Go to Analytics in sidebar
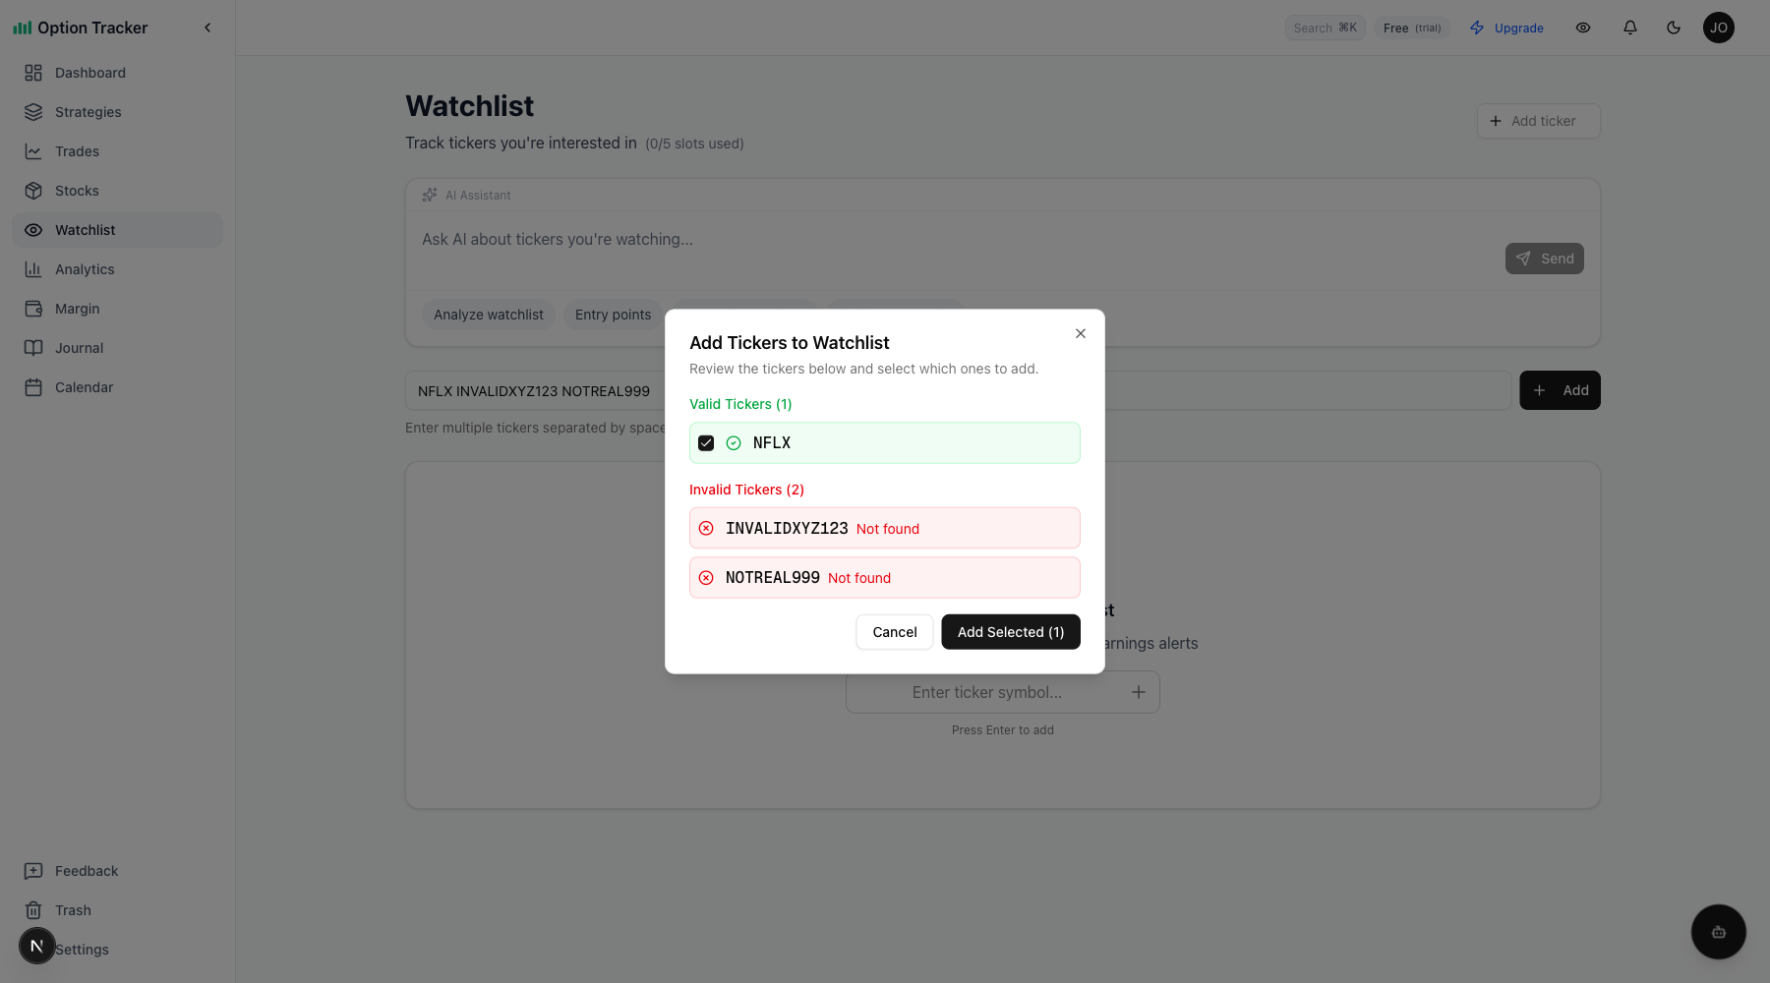 tap(85, 269)
